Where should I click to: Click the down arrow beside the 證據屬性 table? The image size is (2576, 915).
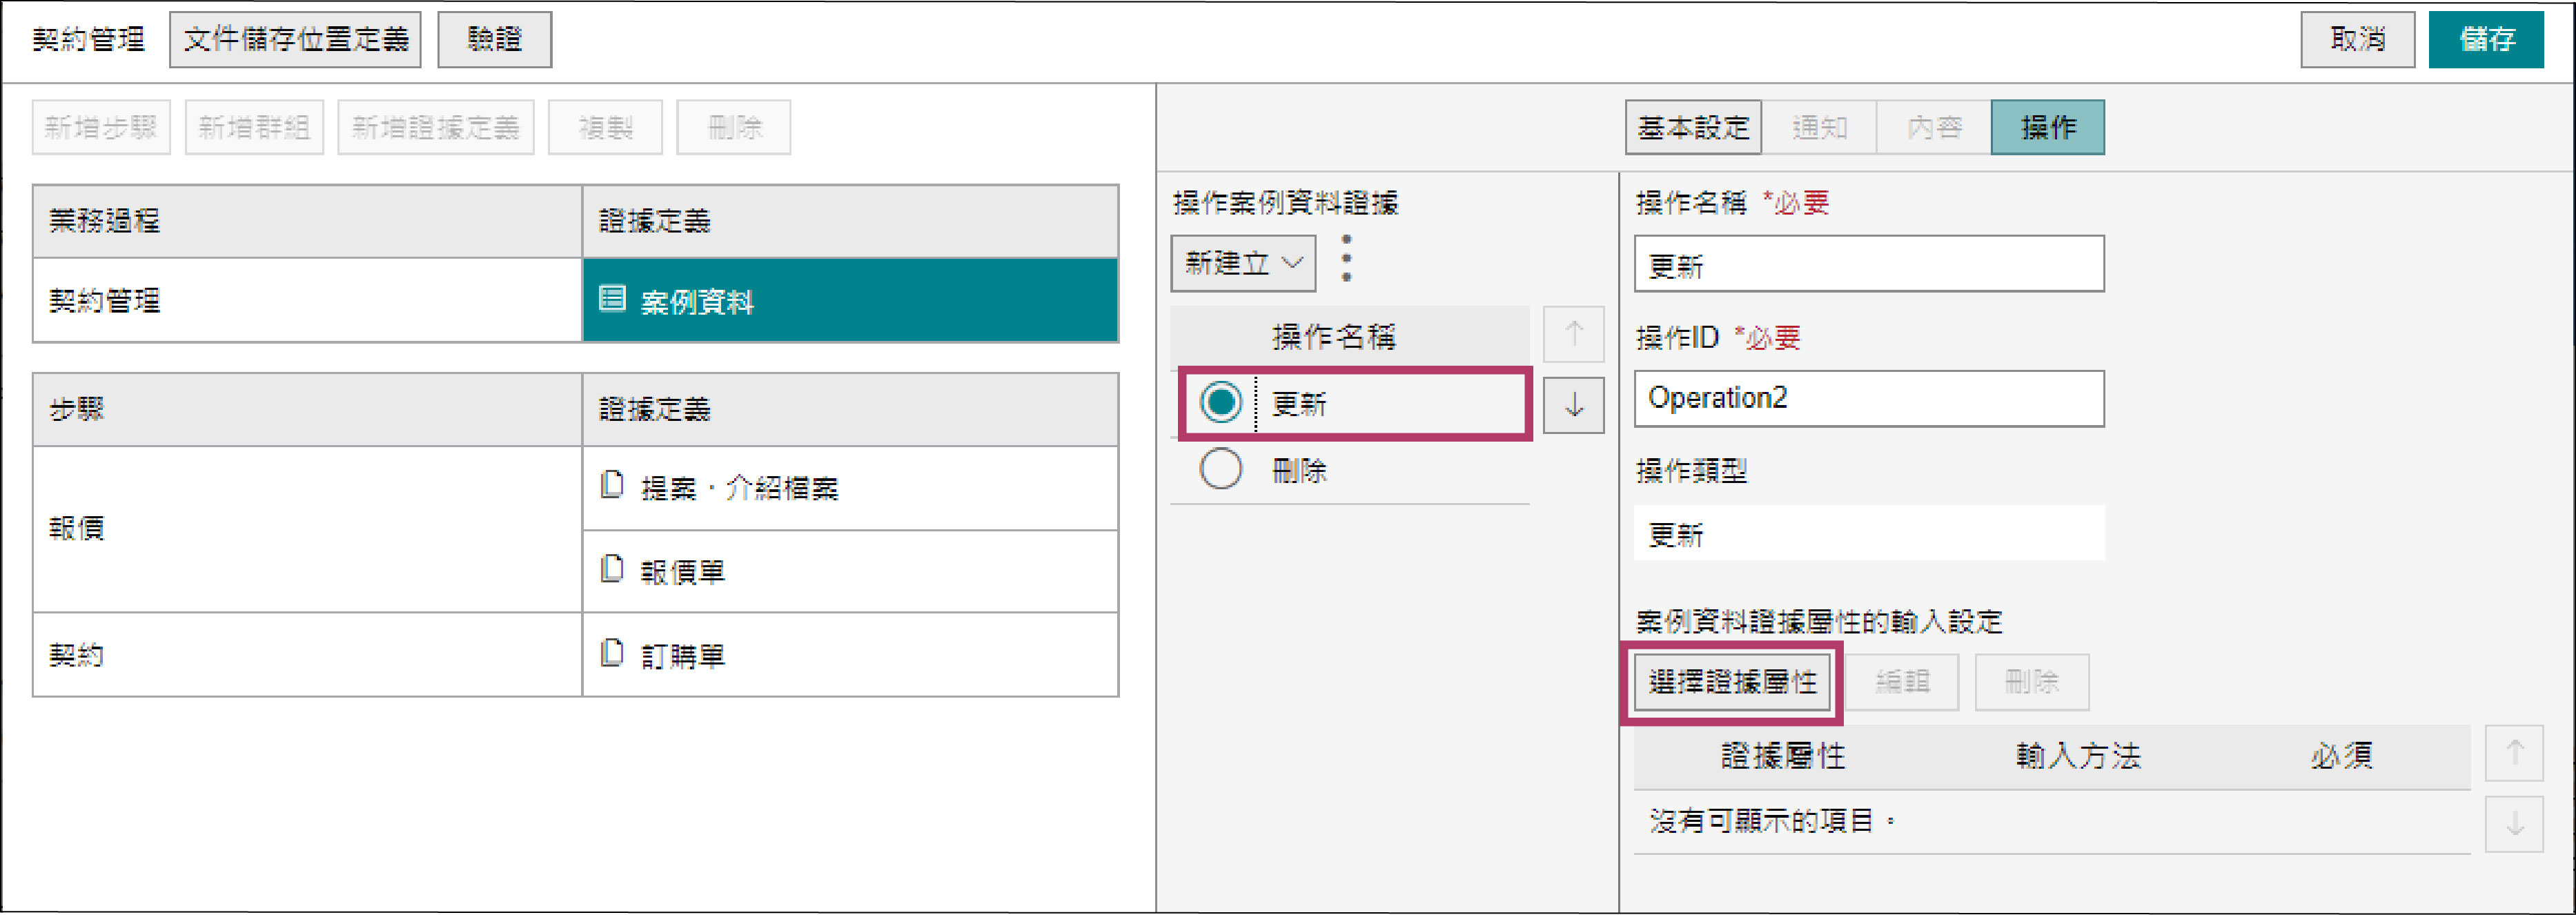2514,823
